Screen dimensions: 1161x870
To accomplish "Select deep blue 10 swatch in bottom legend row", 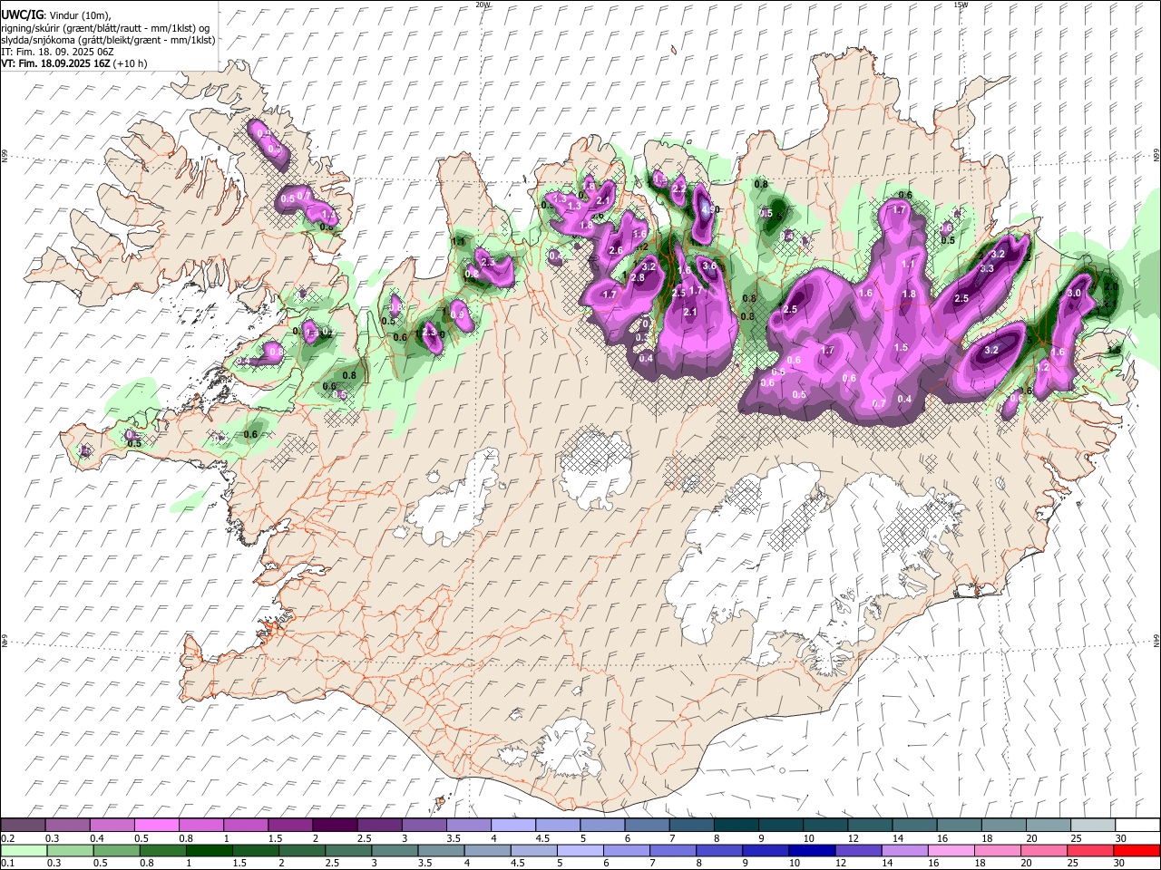I will [x=812, y=850].
